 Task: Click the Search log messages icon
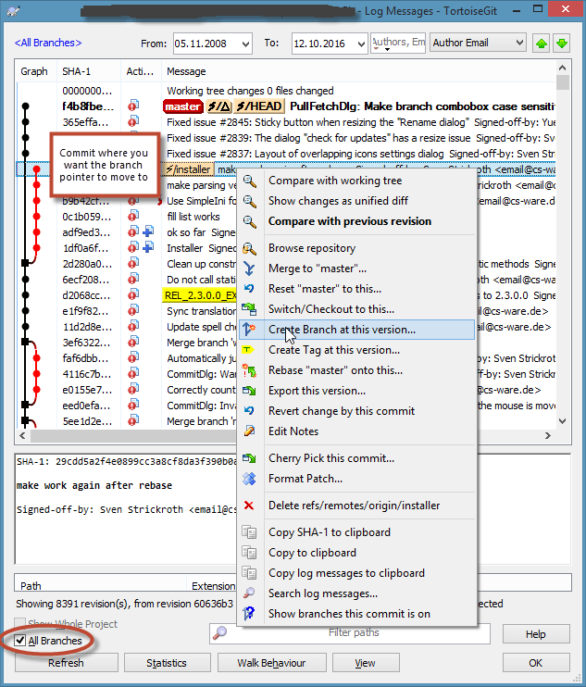249,593
